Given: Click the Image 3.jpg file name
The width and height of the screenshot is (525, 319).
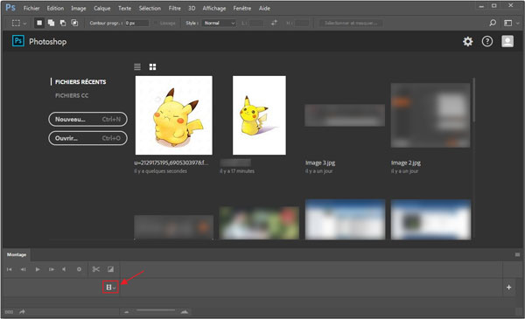Looking at the screenshot, I should [x=320, y=163].
